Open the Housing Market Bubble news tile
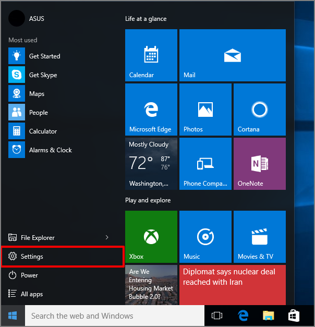 pos(151,285)
